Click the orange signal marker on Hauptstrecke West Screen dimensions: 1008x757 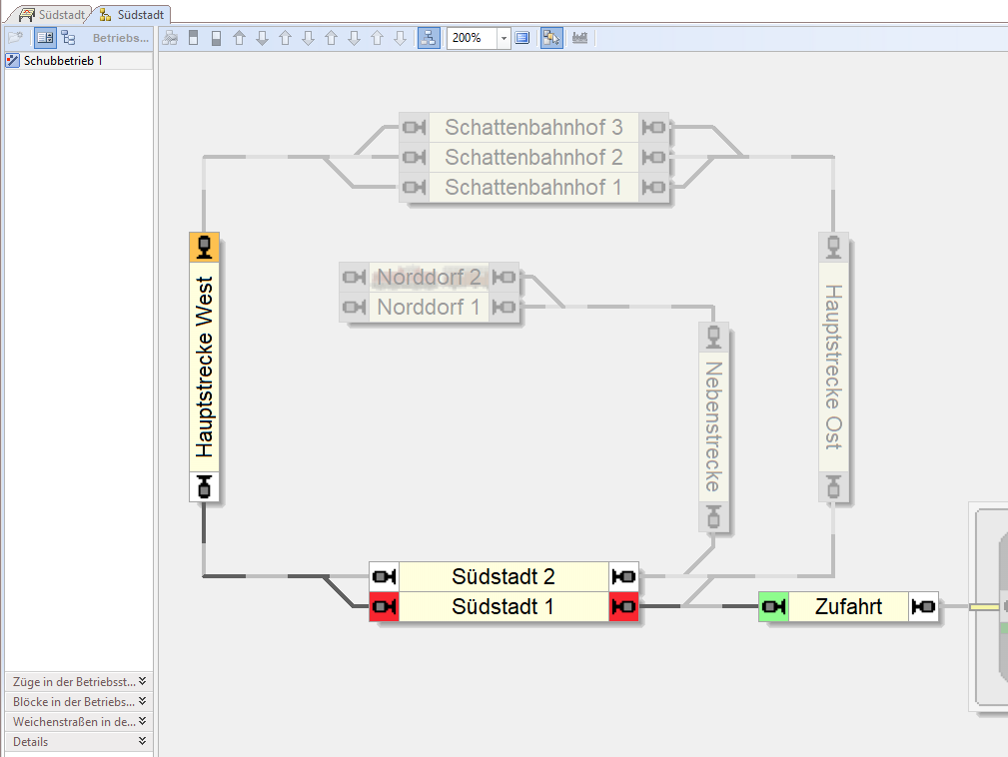[204, 247]
